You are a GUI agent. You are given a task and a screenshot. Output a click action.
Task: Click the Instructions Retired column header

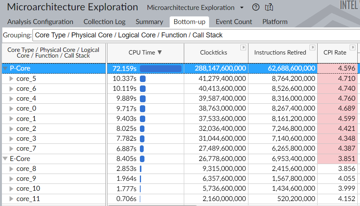[280, 53]
